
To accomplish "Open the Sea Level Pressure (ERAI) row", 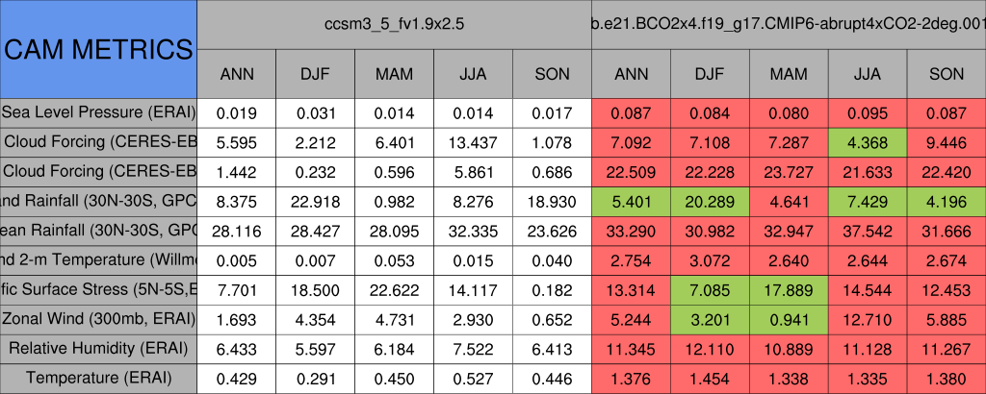I will [98, 111].
